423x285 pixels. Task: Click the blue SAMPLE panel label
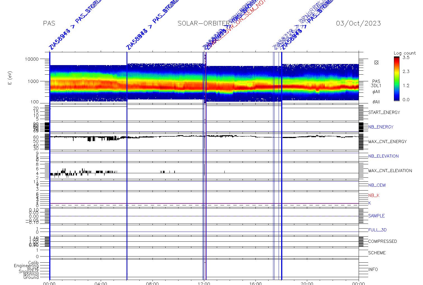click(x=376, y=216)
